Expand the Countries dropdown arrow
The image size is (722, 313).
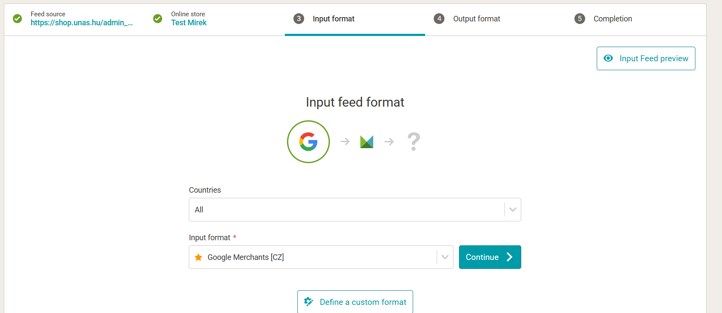pos(513,210)
